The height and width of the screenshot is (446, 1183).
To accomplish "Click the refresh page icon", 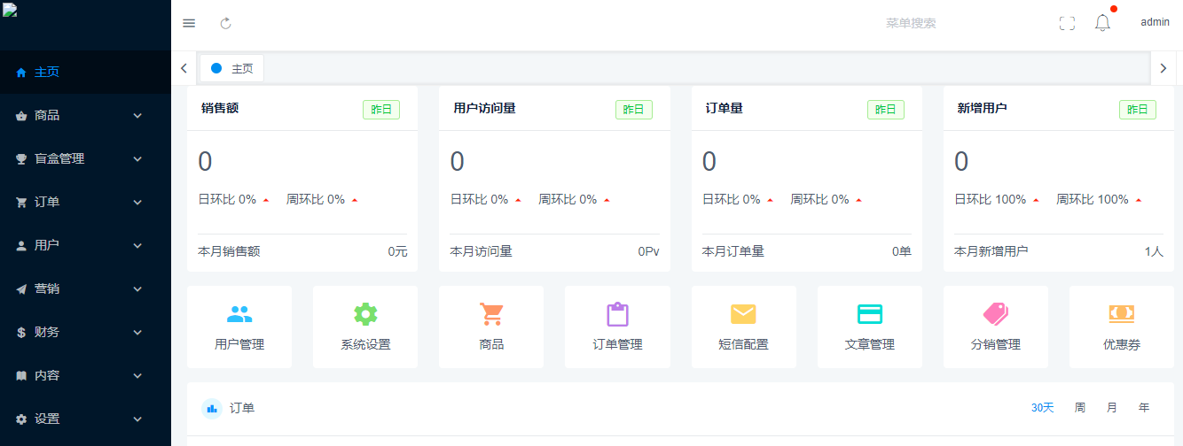I will pos(225,23).
